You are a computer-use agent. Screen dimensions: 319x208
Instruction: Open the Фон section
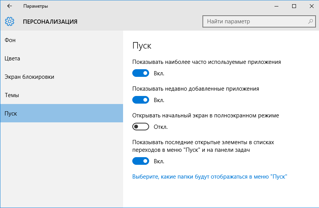click(x=62, y=40)
